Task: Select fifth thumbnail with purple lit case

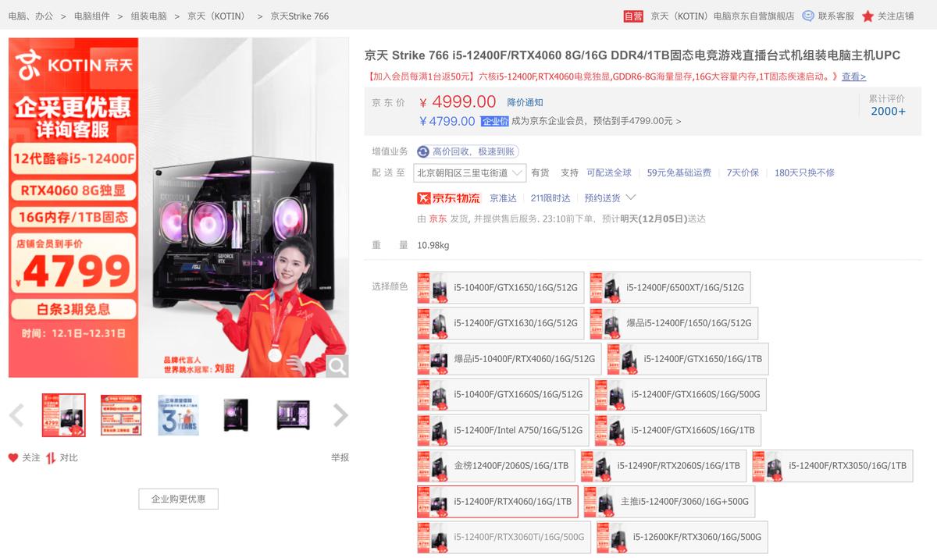Action: pos(293,415)
